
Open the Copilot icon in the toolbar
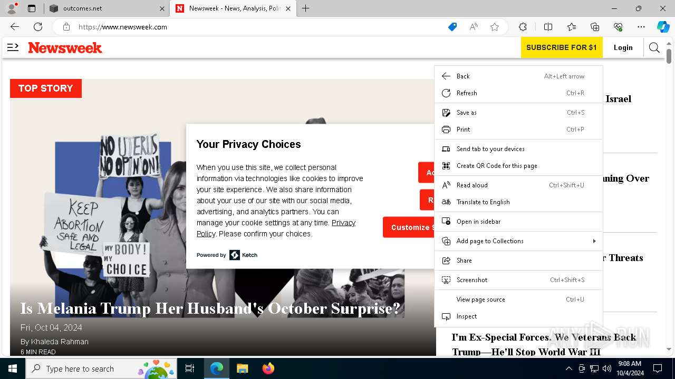(663, 27)
